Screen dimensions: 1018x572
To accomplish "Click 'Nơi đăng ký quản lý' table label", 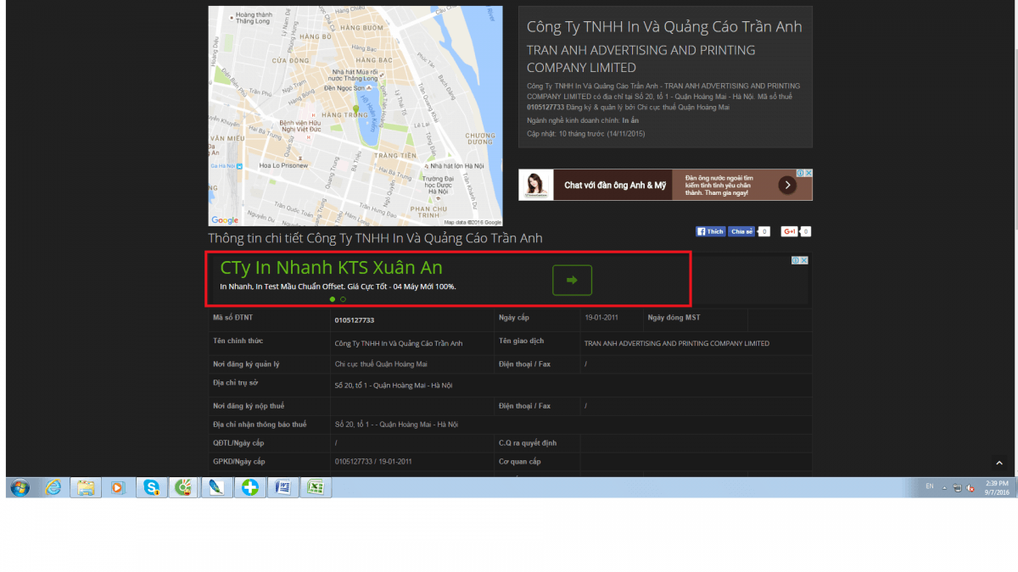I will 246,364.
